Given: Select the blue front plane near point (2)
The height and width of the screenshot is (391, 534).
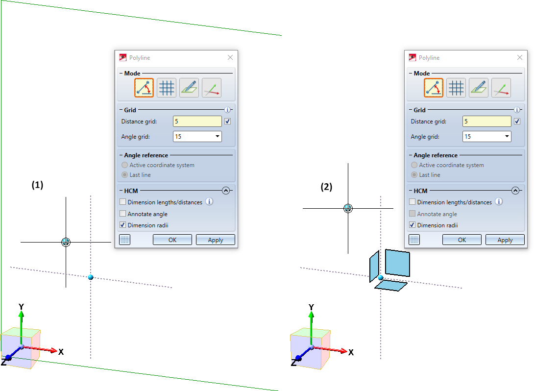Looking at the screenshot, I should click(x=397, y=263).
